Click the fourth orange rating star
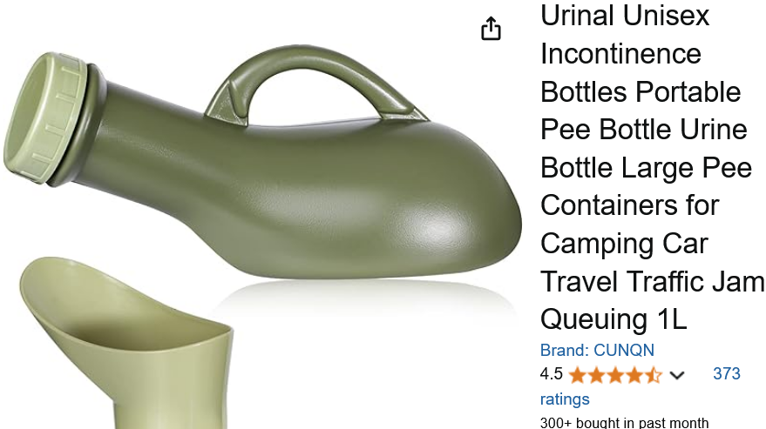The width and height of the screenshot is (766, 429). pyautogui.click(x=634, y=375)
